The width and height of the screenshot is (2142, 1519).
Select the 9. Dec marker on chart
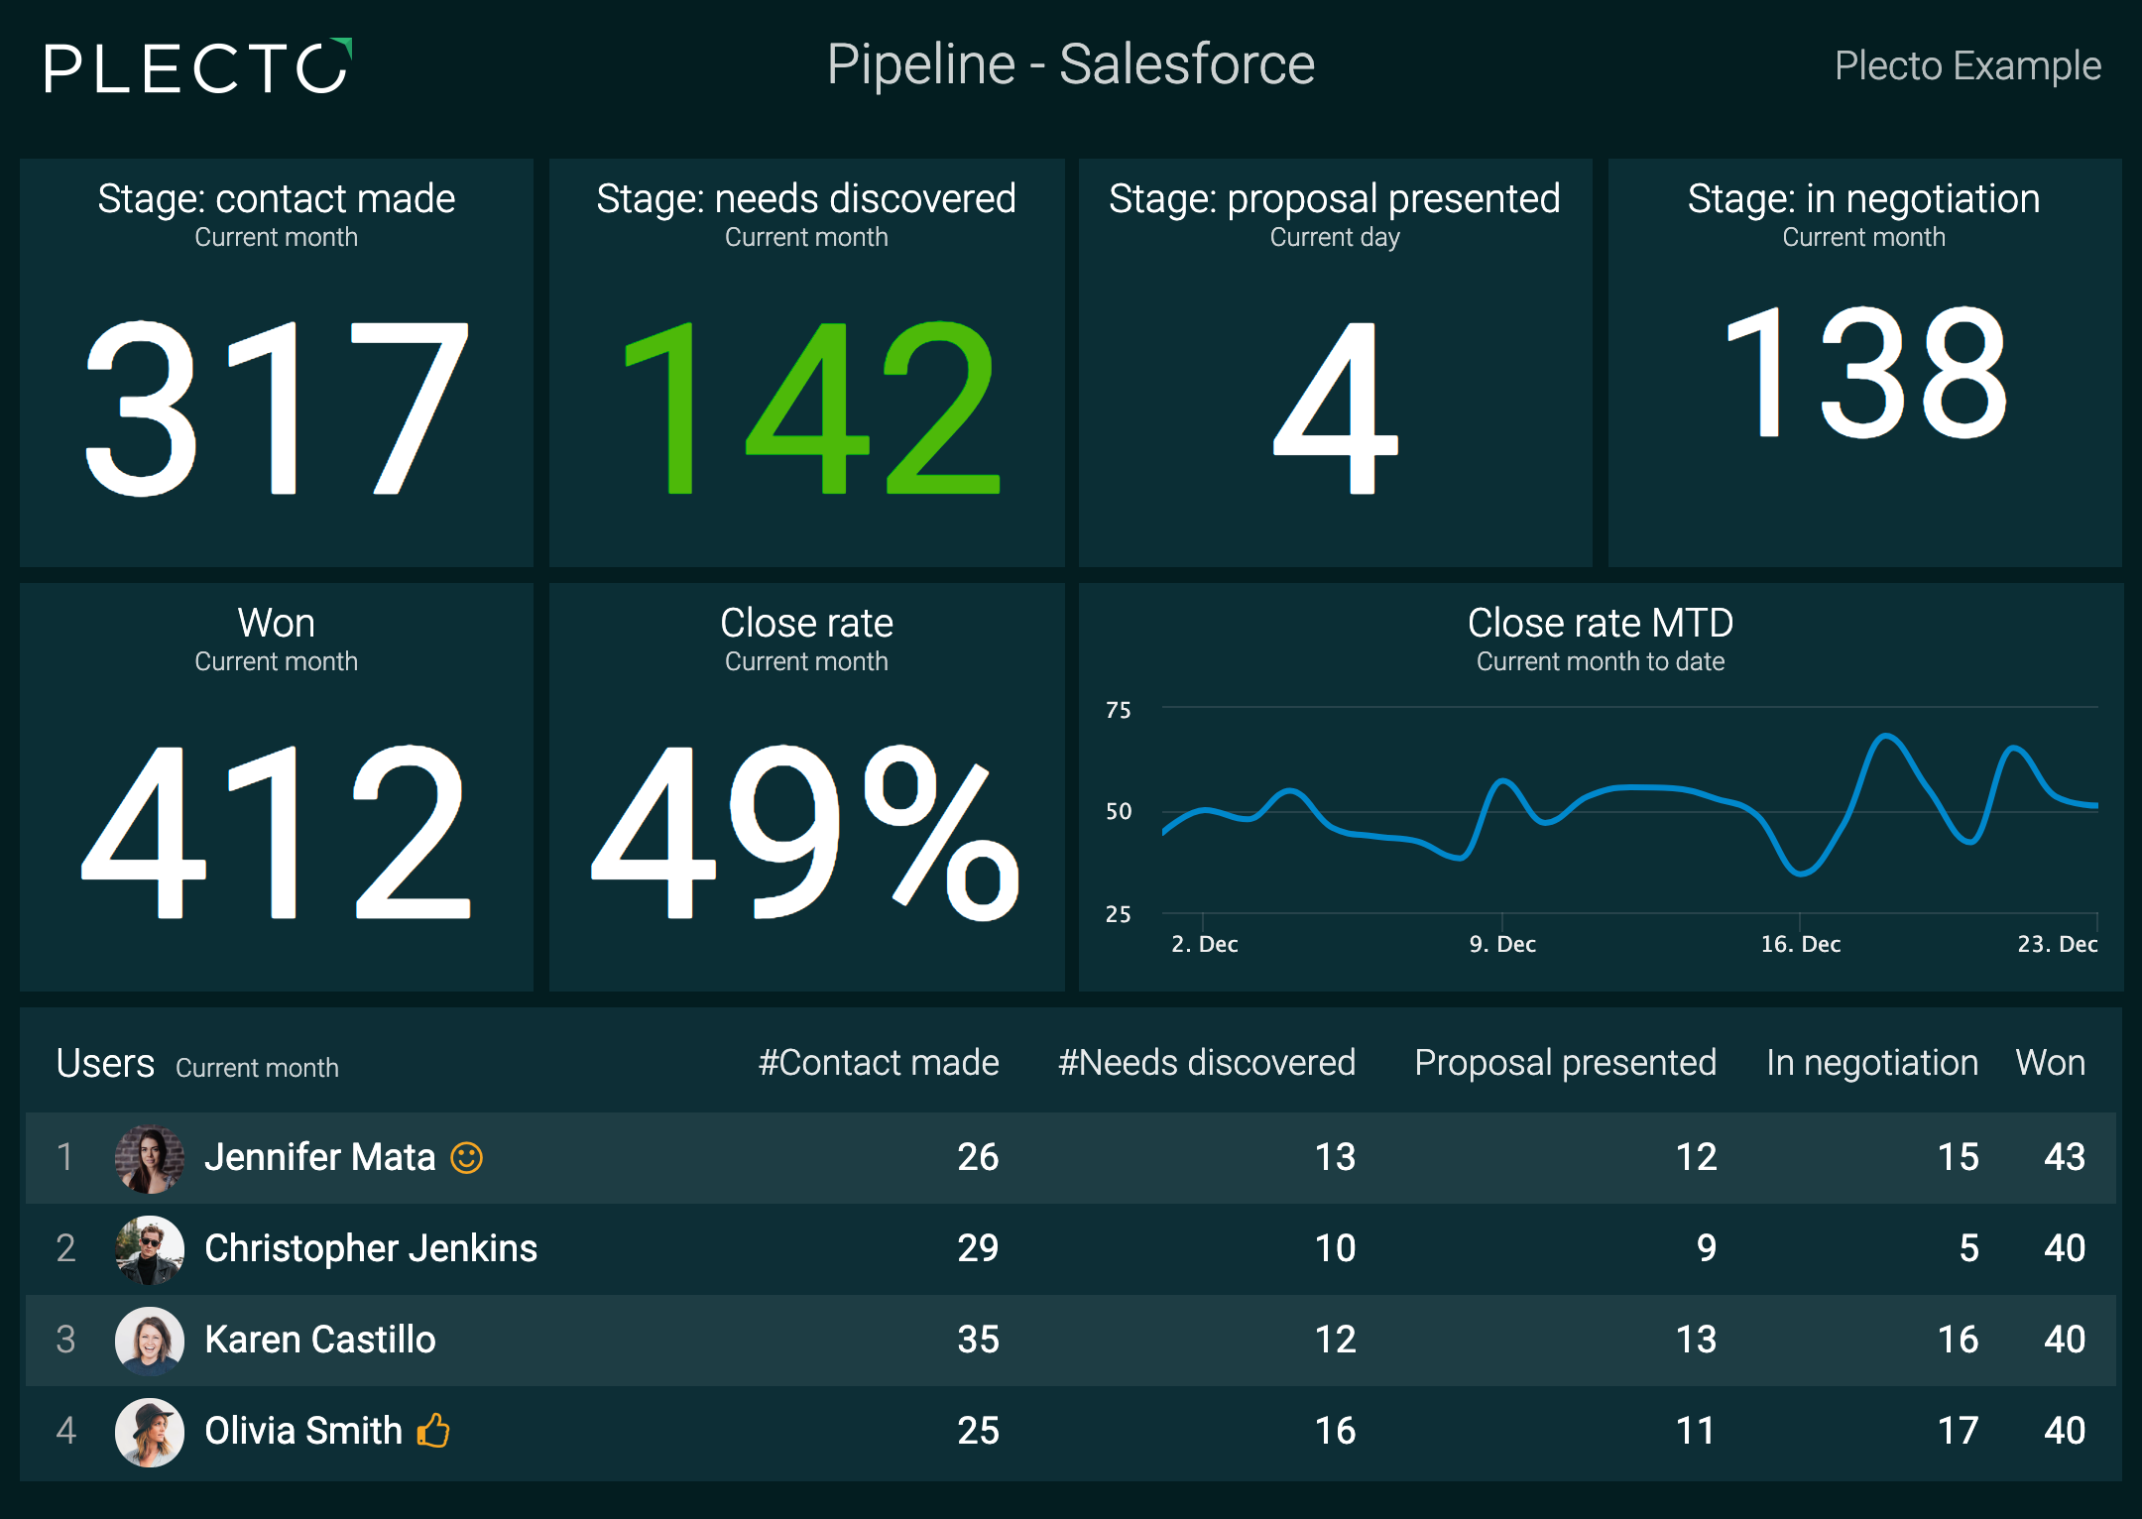coord(1502,944)
